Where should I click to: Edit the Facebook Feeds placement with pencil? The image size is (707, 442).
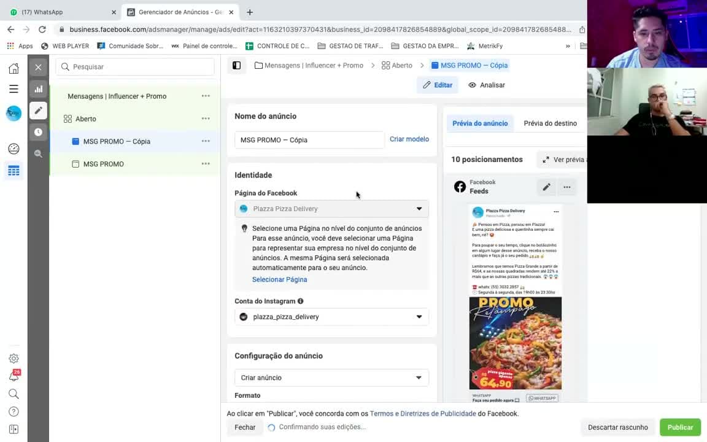point(546,187)
